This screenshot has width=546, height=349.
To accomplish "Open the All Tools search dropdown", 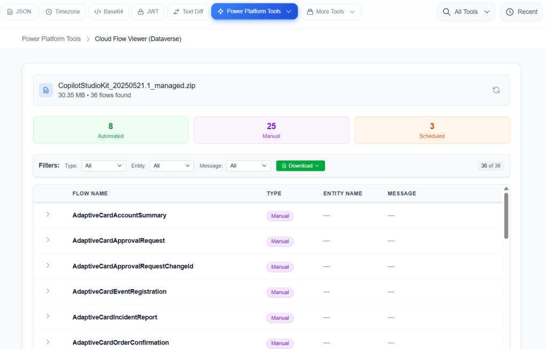I will coord(465,12).
